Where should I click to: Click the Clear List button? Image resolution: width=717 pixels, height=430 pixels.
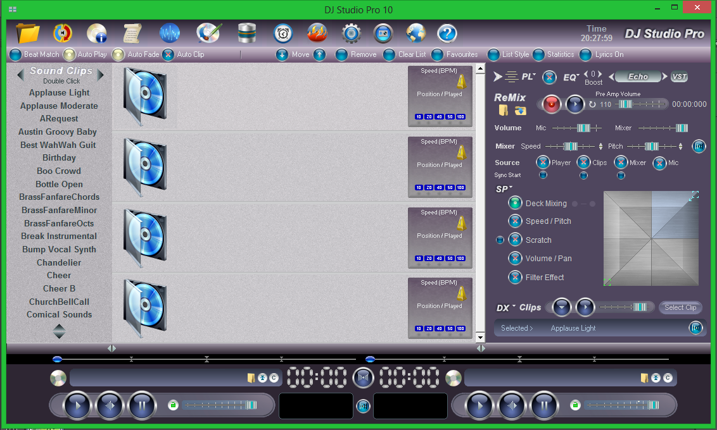coord(405,54)
